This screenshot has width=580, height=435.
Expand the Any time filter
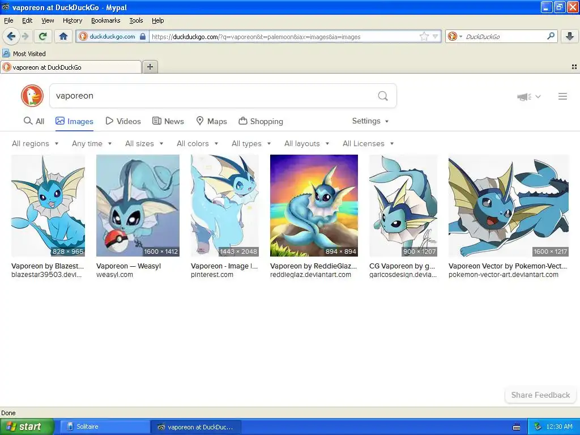(x=92, y=143)
